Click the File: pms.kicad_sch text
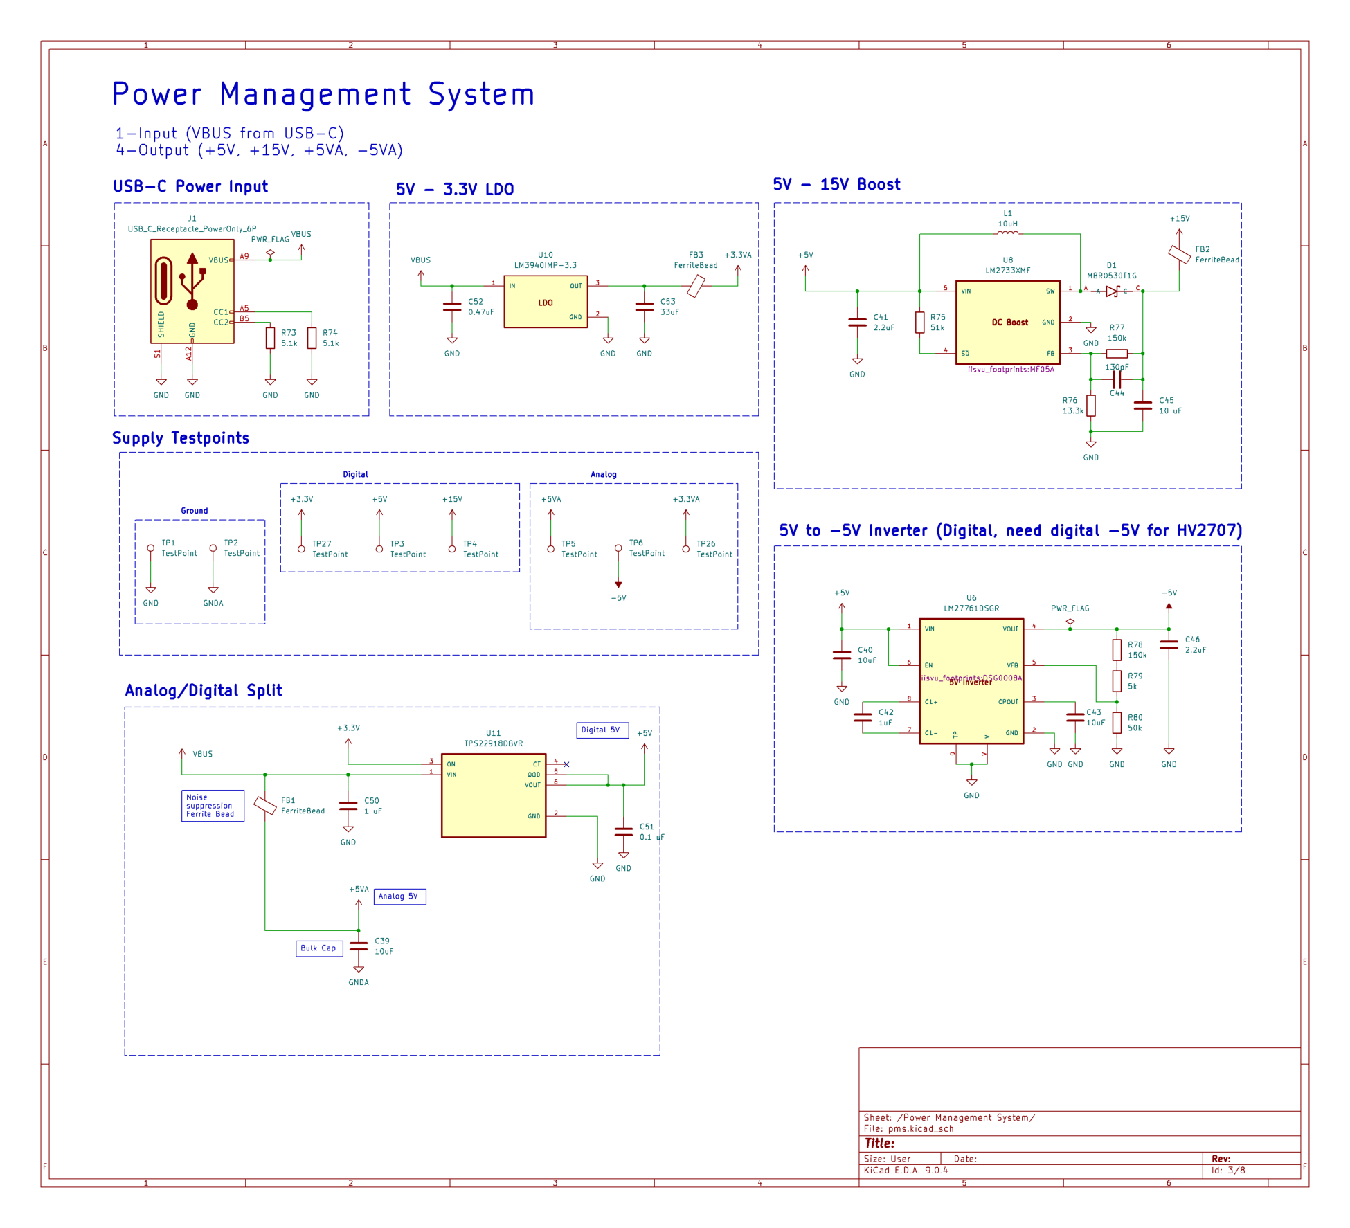The image size is (1350, 1228). pyautogui.click(x=908, y=1128)
